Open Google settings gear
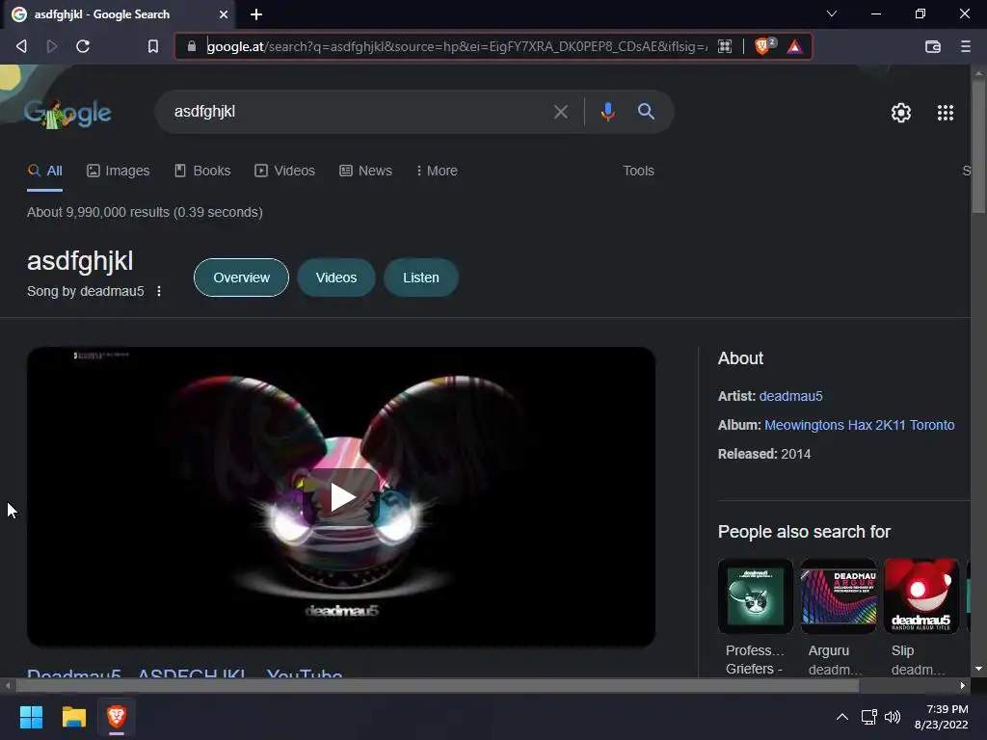This screenshot has width=987, height=740. pyautogui.click(x=901, y=113)
